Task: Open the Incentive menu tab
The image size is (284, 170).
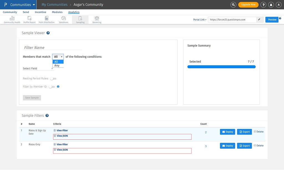Action: [x=40, y=12]
